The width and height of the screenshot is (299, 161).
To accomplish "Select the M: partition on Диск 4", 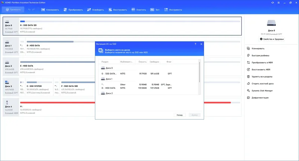I will (x=58, y=108).
